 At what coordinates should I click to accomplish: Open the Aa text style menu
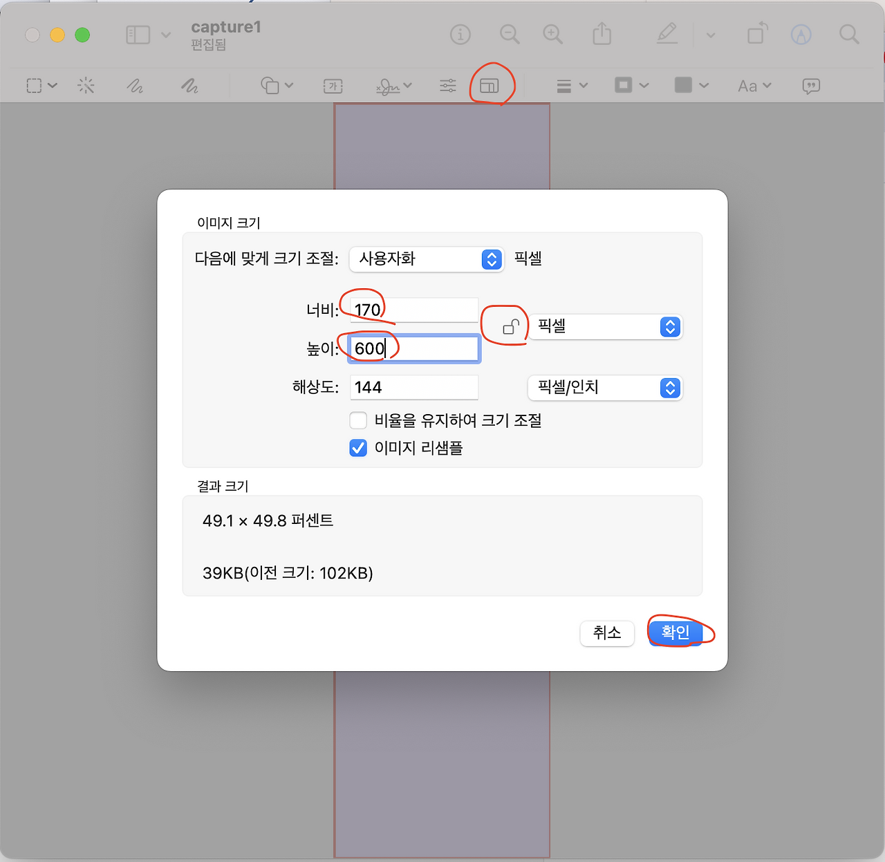coord(754,86)
